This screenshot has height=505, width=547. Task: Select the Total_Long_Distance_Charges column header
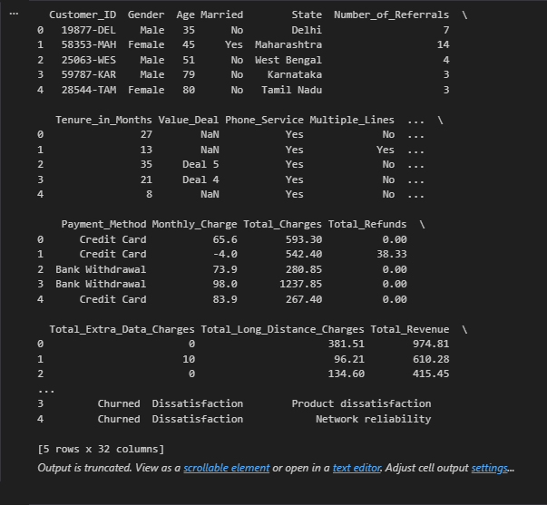point(282,328)
